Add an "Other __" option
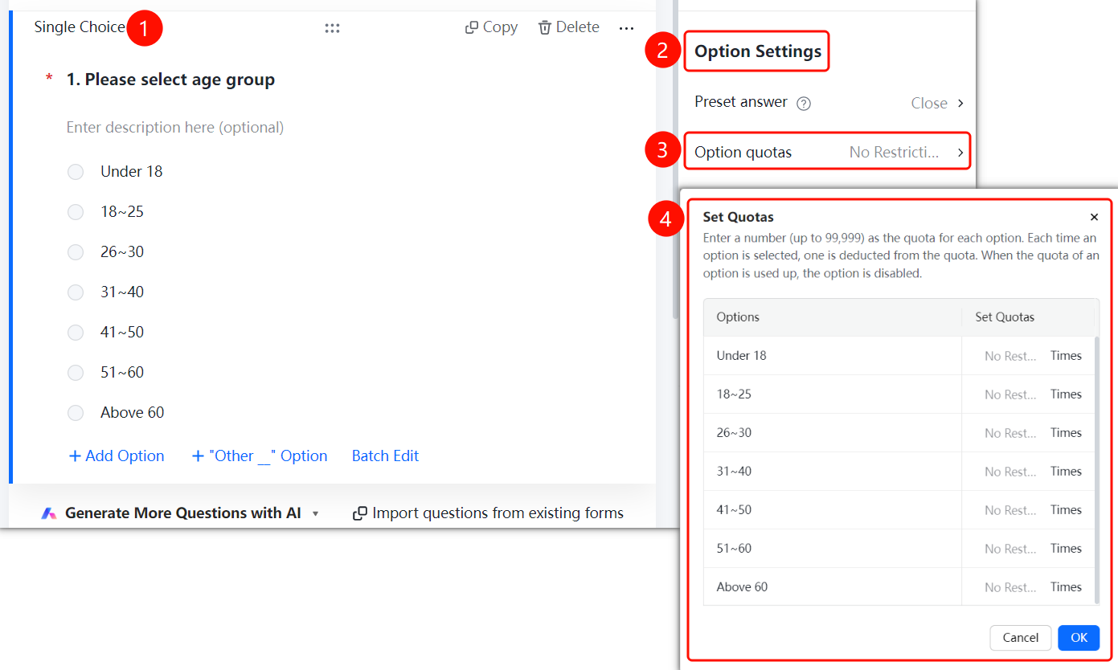This screenshot has height=670, width=1118. (x=260, y=456)
